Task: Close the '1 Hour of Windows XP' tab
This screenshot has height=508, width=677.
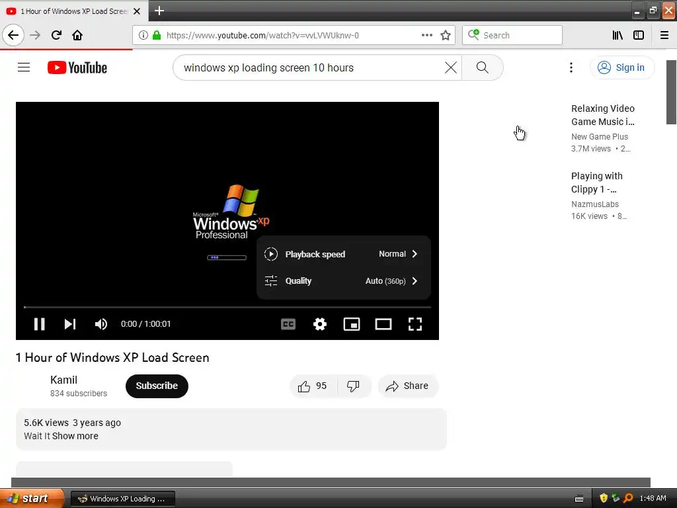Action: pos(137,11)
